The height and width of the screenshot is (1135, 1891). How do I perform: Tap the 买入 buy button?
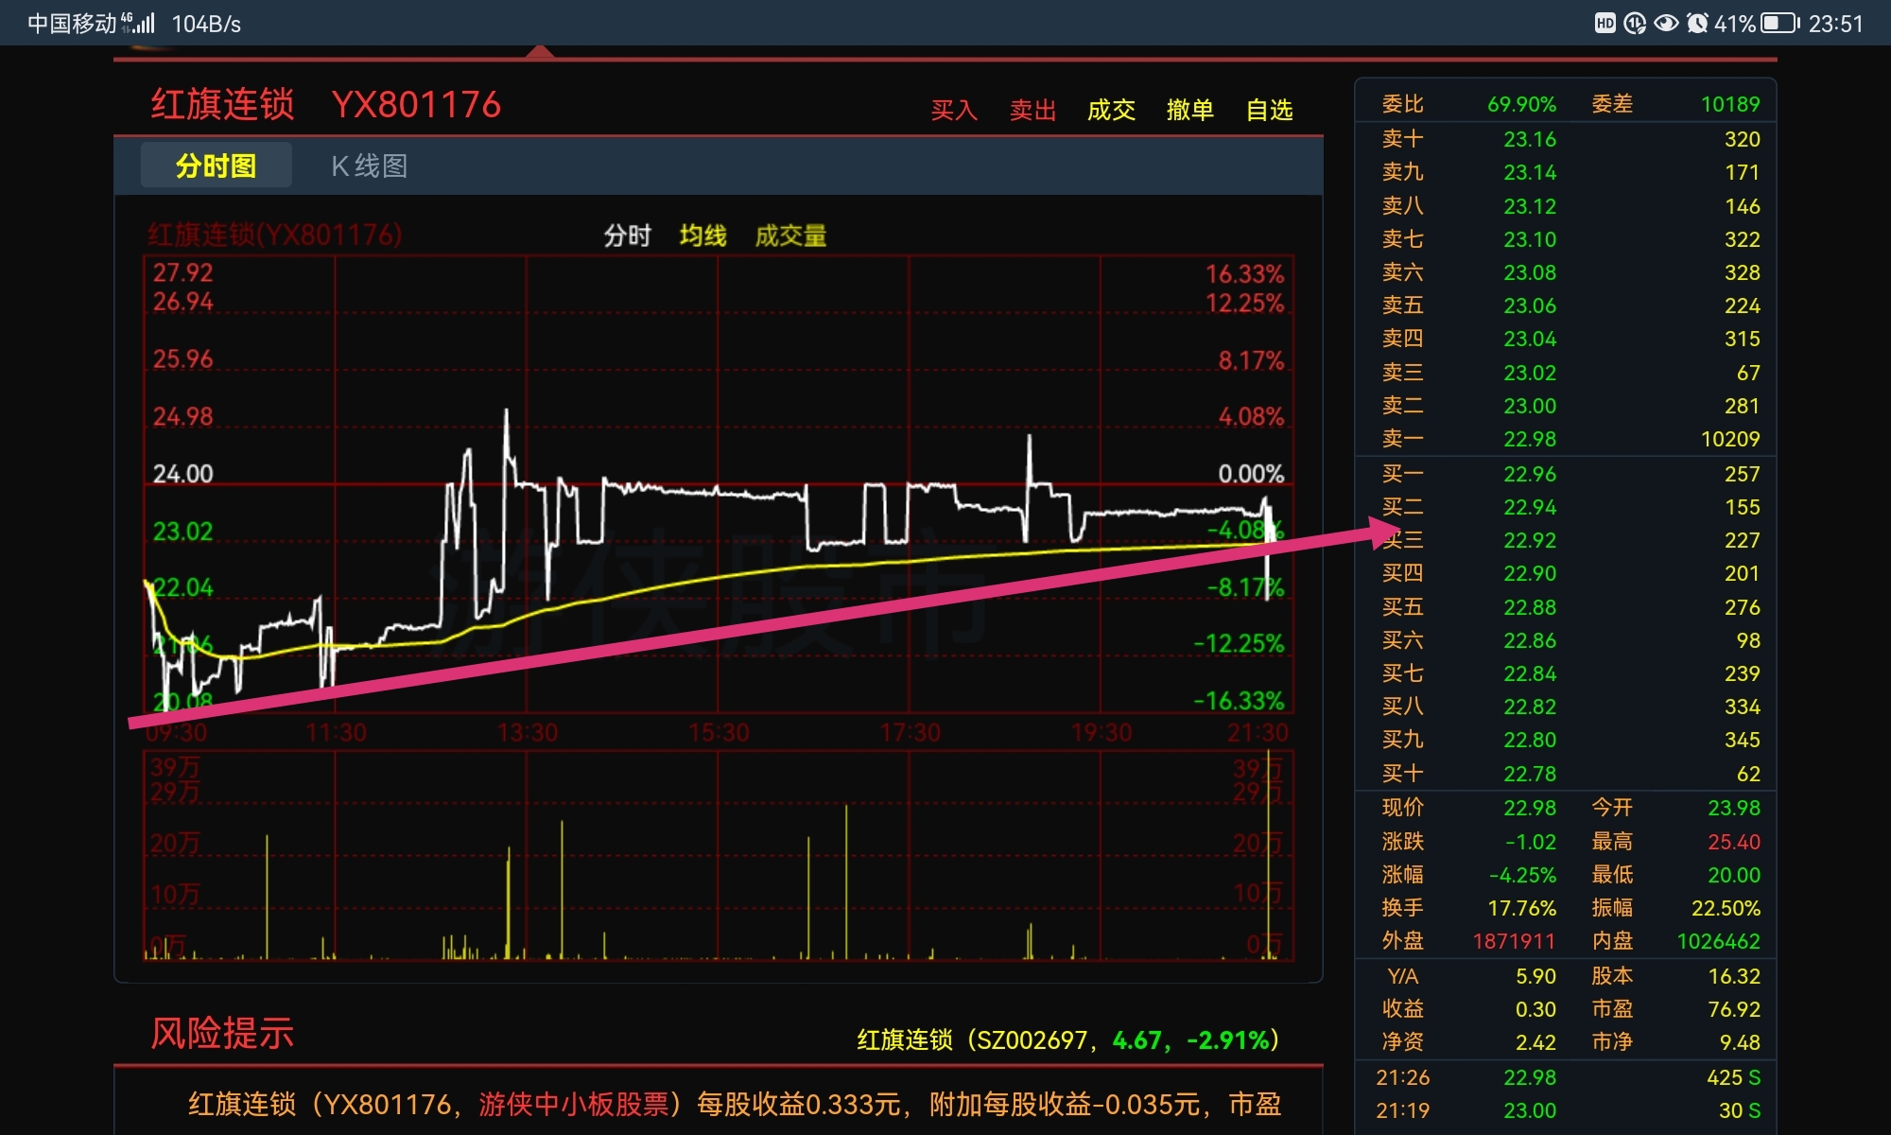pos(954,110)
